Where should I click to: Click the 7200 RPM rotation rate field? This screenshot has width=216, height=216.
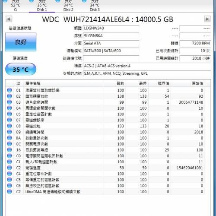pyautogui.click(x=195, y=43)
